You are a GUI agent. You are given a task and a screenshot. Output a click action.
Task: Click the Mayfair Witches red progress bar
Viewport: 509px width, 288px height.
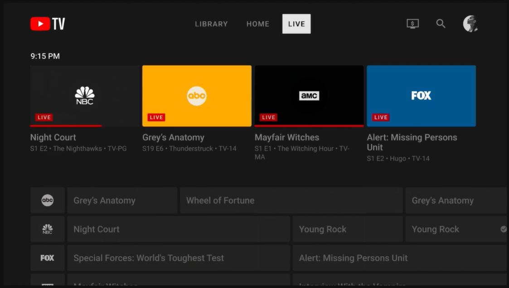pos(309,126)
